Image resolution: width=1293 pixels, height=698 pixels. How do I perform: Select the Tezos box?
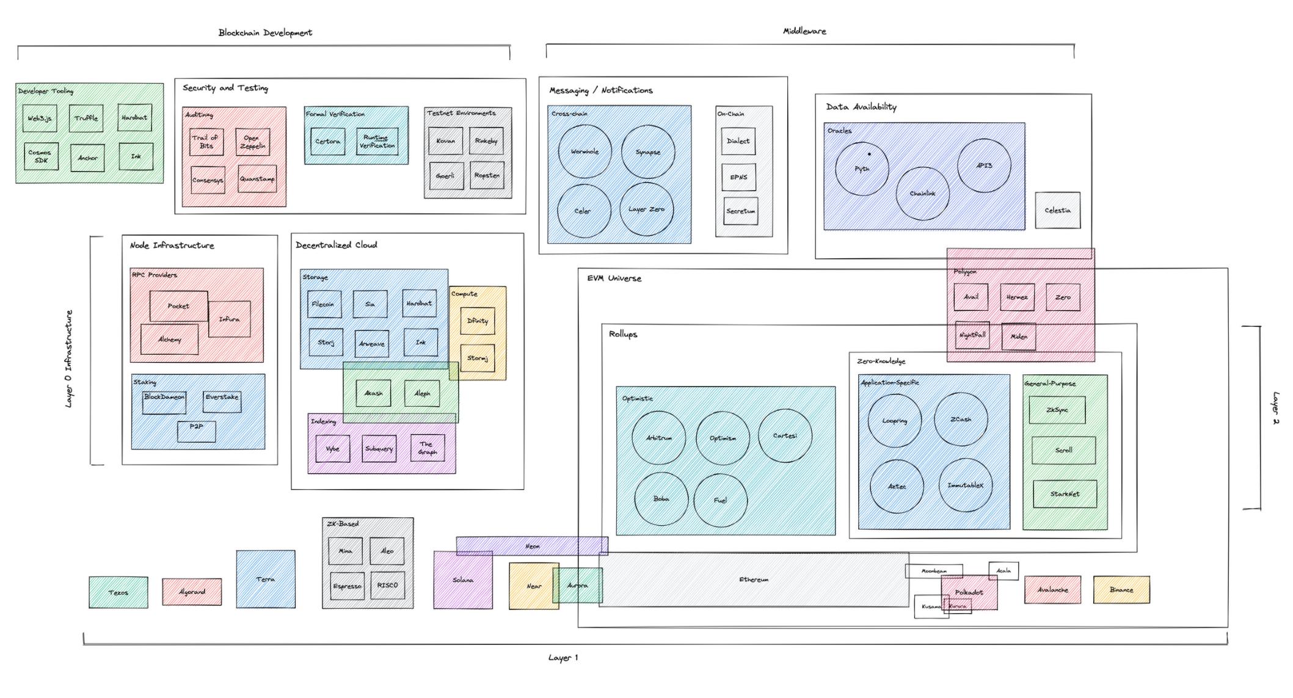pyautogui.click(x=118, y=593)
